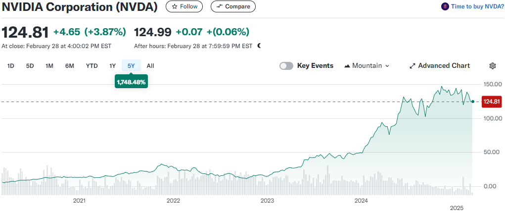Click the 2022 x-axis label
Image resolution: width=505 pixels, height=213 pixels.
pos(173,201)
